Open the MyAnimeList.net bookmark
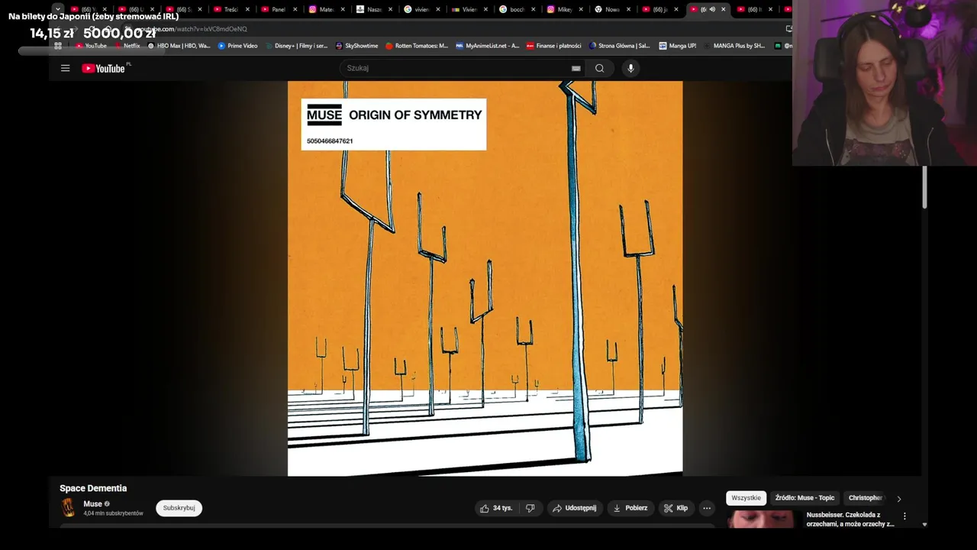977x550 pixels. coord(487,46)
